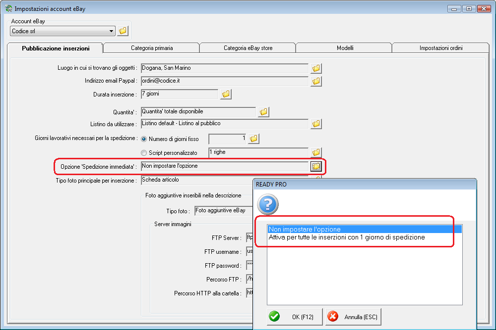This screenshot has width=496, height=330.
Task: Click the Luogo field containing Dogana, San Marino
Action: tap(225, 68)
